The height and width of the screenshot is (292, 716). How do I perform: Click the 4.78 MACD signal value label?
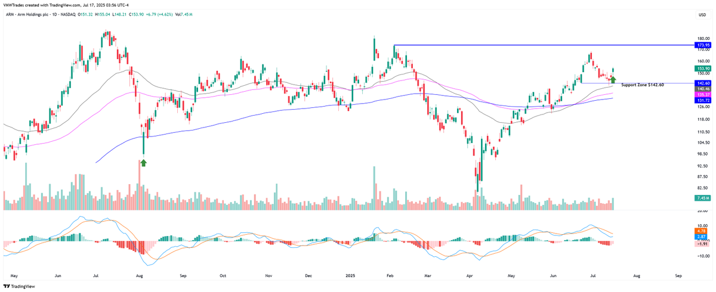click(702, 231)
